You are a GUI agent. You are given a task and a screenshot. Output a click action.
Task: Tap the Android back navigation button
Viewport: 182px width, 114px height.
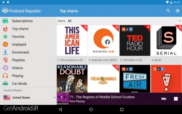60,109
